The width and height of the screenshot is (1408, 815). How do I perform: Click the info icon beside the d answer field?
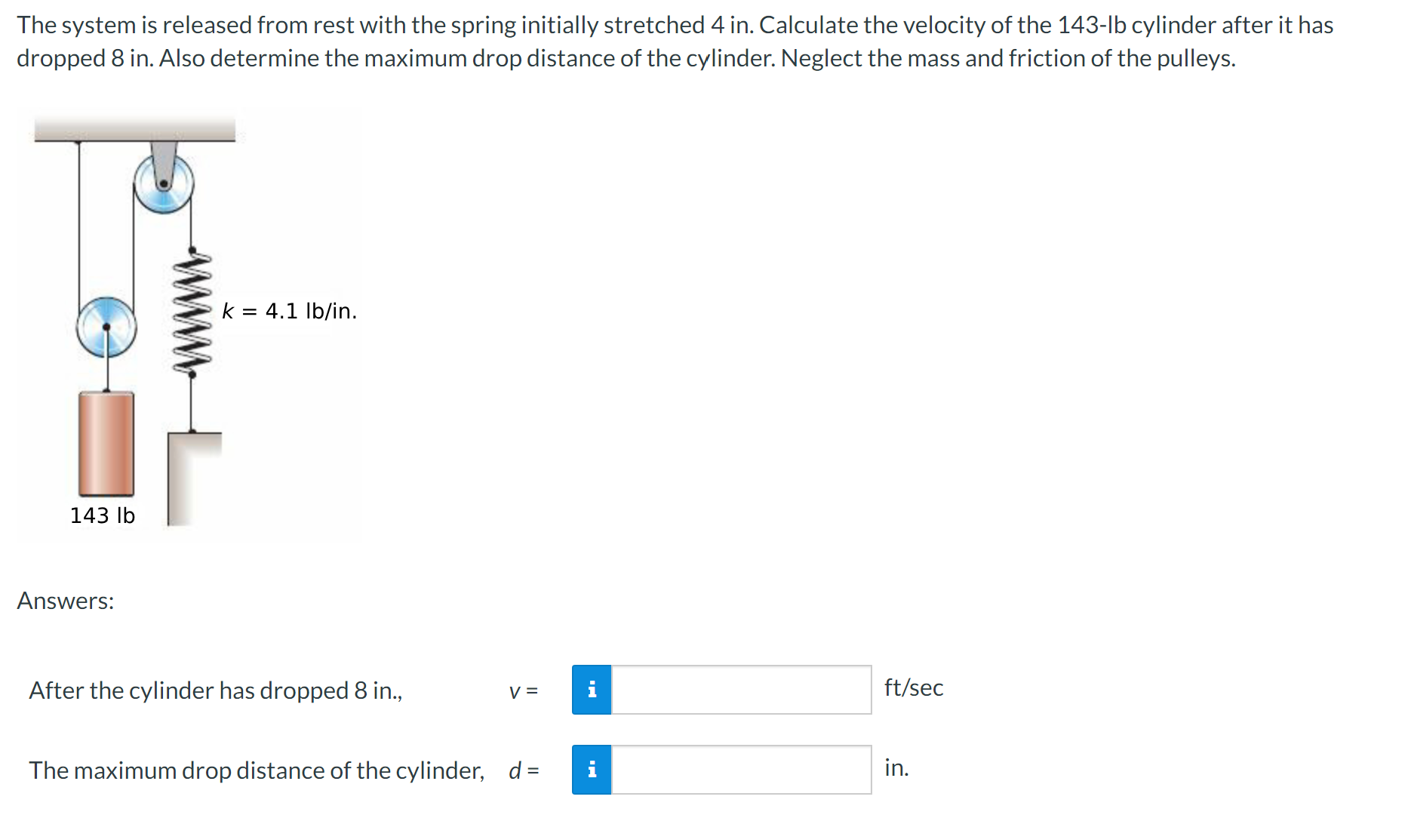click(592, 770)
